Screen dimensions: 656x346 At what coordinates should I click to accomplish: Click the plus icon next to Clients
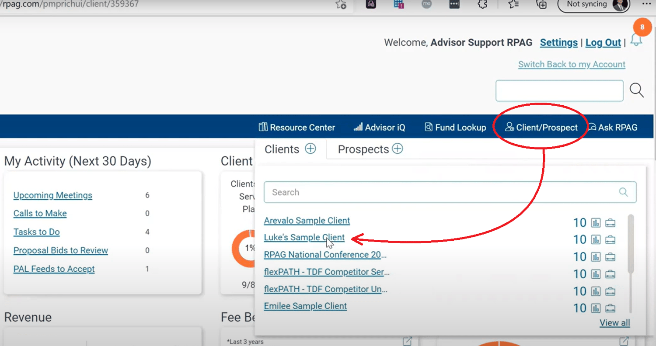(311, 149)
